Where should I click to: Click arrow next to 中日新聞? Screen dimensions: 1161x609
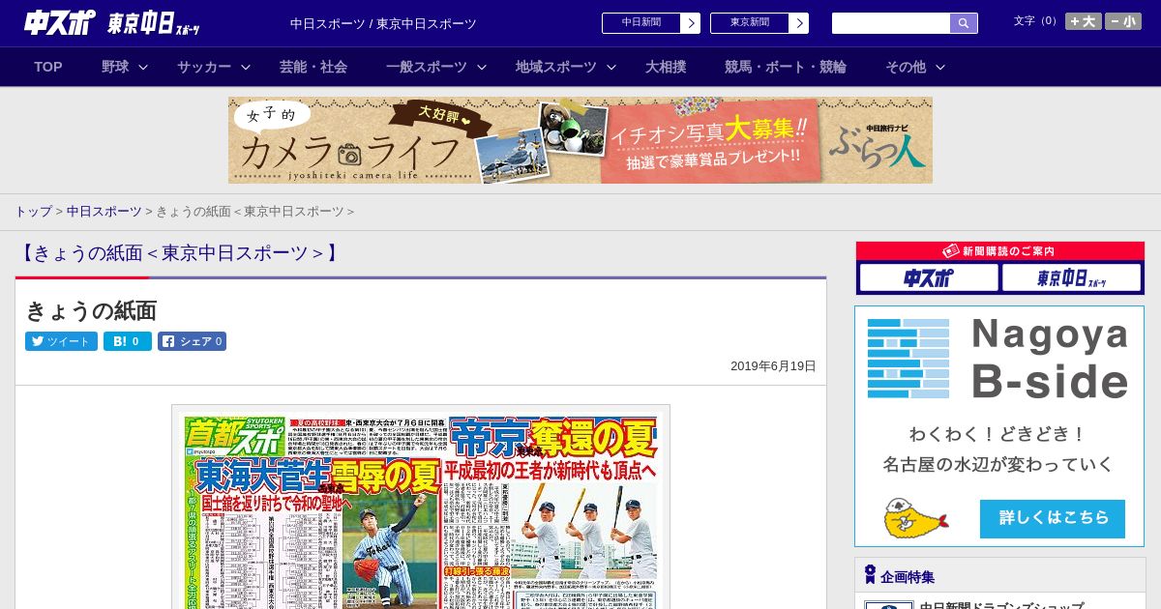(x=691, y=23)
